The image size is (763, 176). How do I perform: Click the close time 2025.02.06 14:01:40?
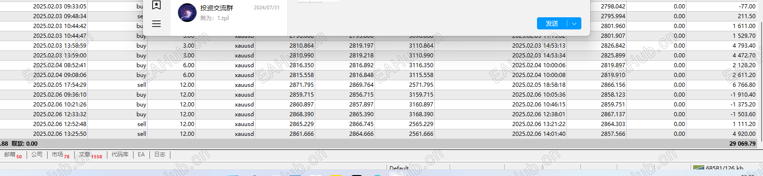click(539, 134)
